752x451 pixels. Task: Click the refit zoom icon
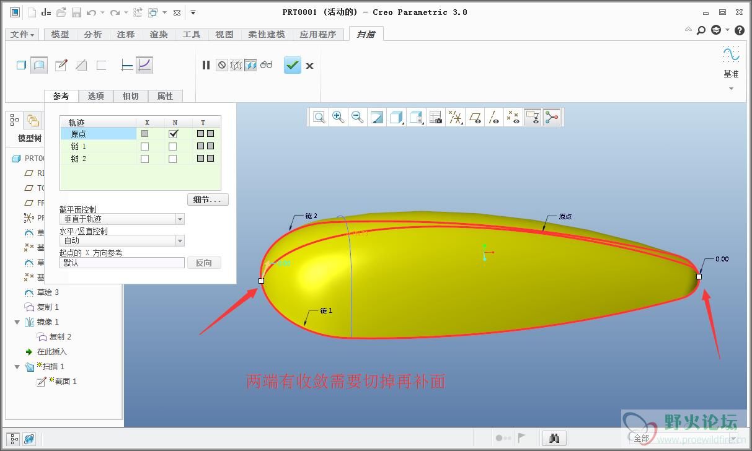(319, 117)
